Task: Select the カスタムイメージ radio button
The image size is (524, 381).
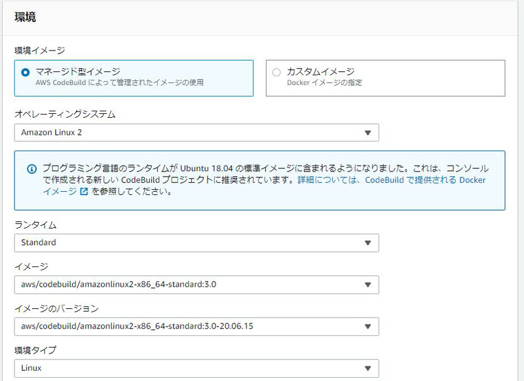Action: 276,72
